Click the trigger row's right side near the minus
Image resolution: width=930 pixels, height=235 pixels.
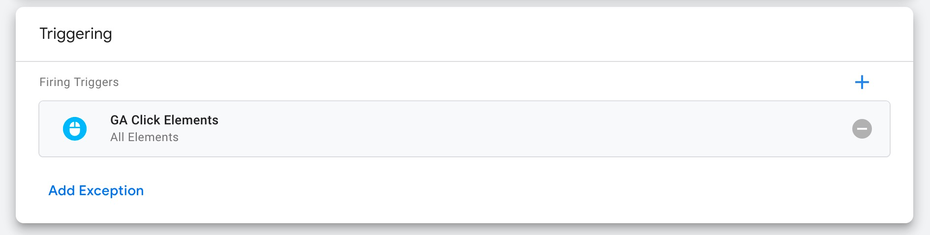[812, 129]
